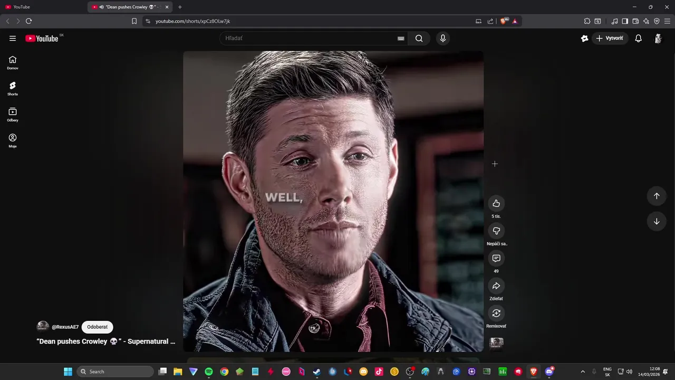Open the Brave Shields icon
The width and height of the screenshot is (675, 380).
pos(503,21)
